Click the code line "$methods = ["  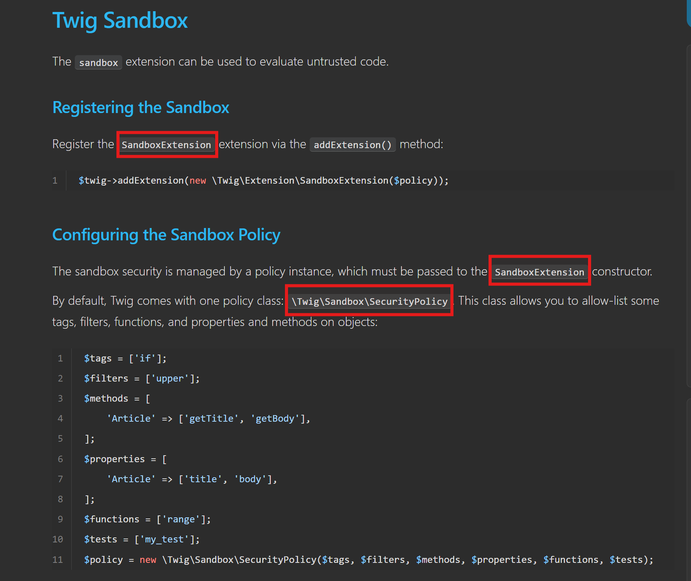pos(117,399)
